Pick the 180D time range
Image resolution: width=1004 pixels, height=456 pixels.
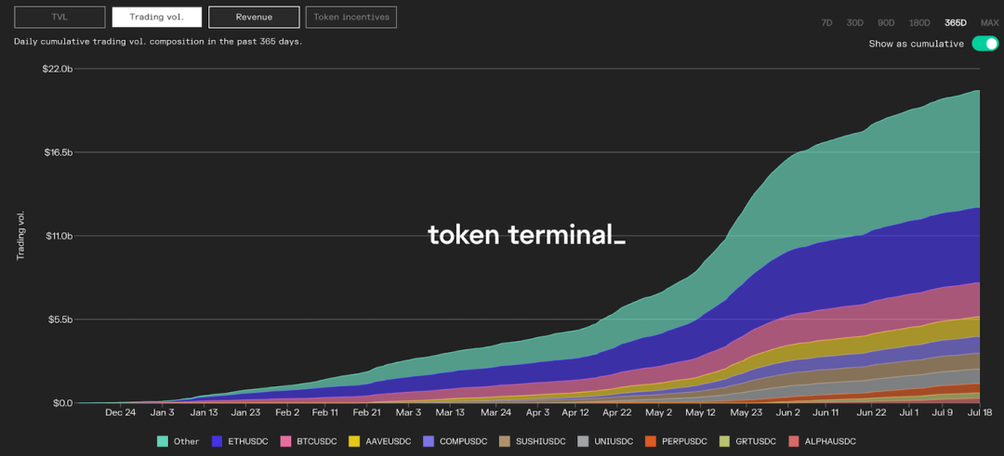click(919, 22)
